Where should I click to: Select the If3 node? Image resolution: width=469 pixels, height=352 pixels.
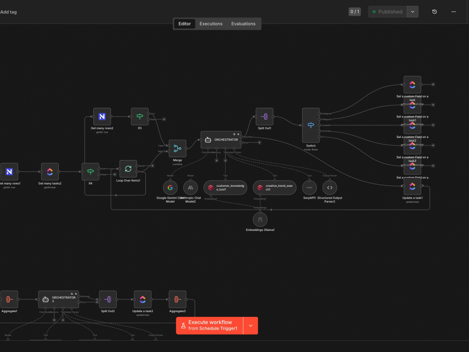pyautogui.click(x=140, y=116)
